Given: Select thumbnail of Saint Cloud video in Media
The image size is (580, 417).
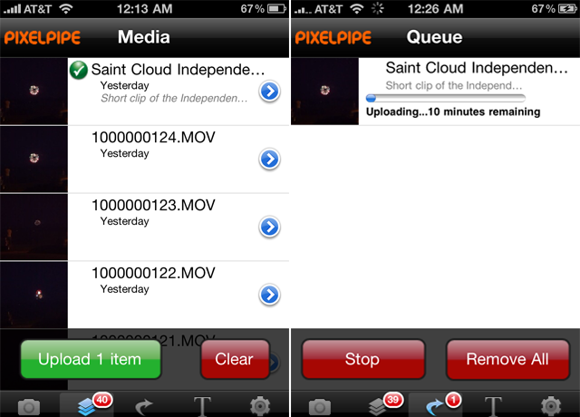Looking at the screenshot, I should click(x=34, y=91).
